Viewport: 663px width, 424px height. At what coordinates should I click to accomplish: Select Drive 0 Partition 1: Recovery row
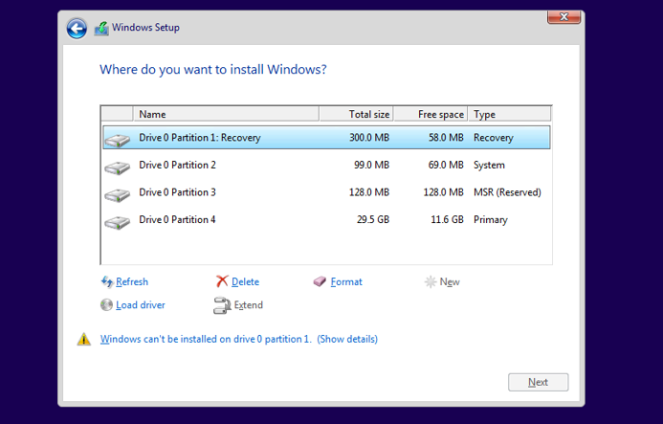(326, 138)
